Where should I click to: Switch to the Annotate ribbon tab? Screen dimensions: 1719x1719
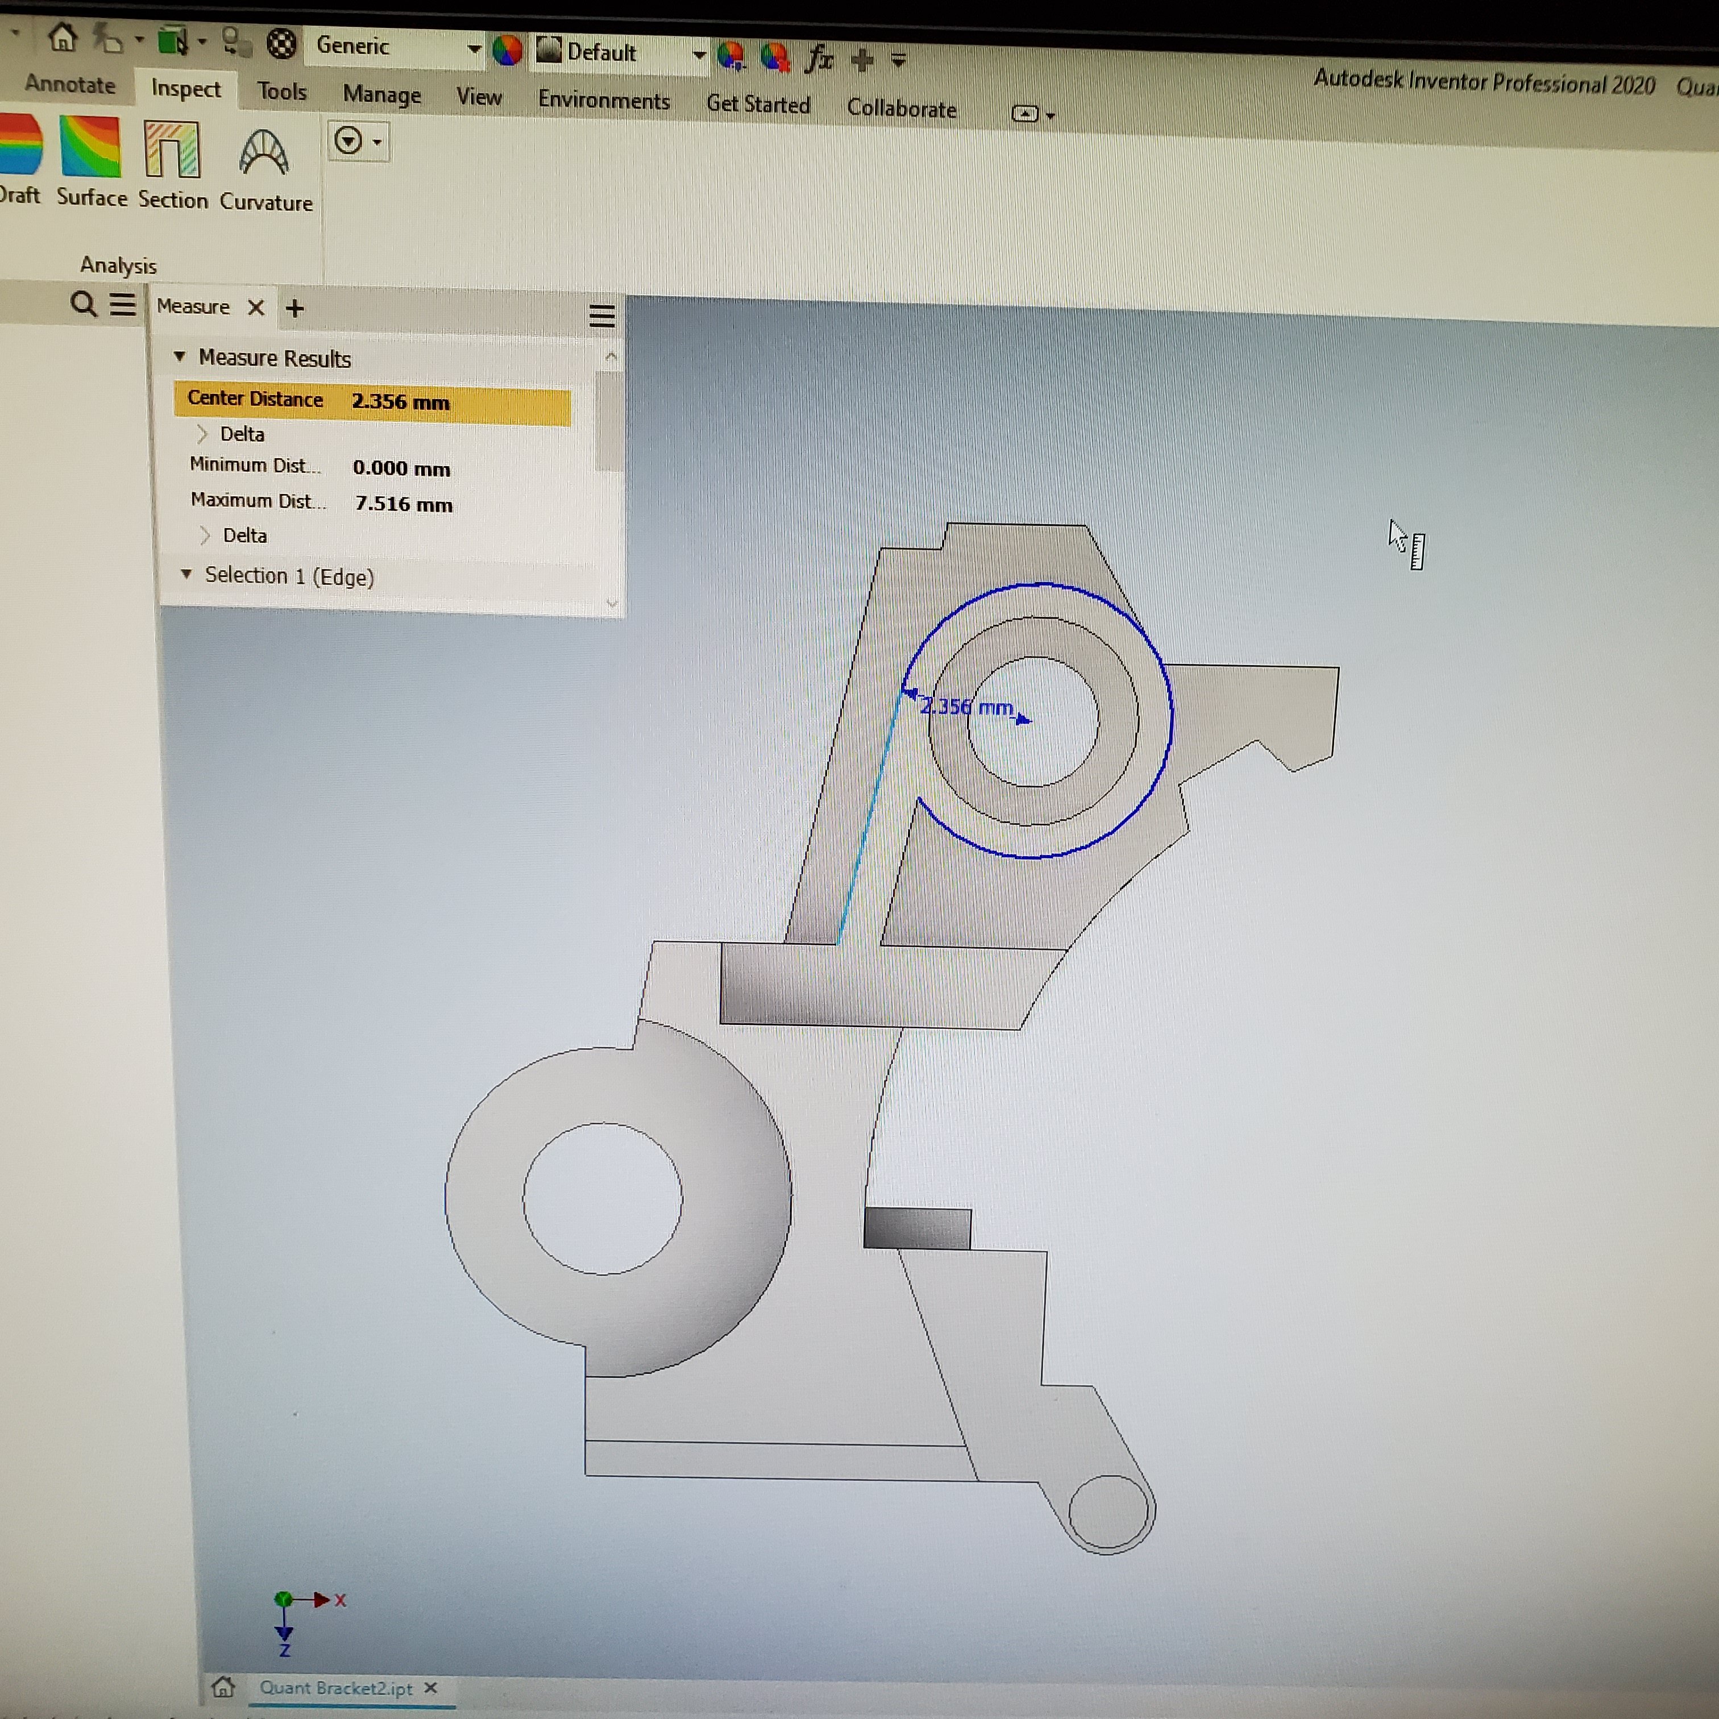tap(69, 85)
